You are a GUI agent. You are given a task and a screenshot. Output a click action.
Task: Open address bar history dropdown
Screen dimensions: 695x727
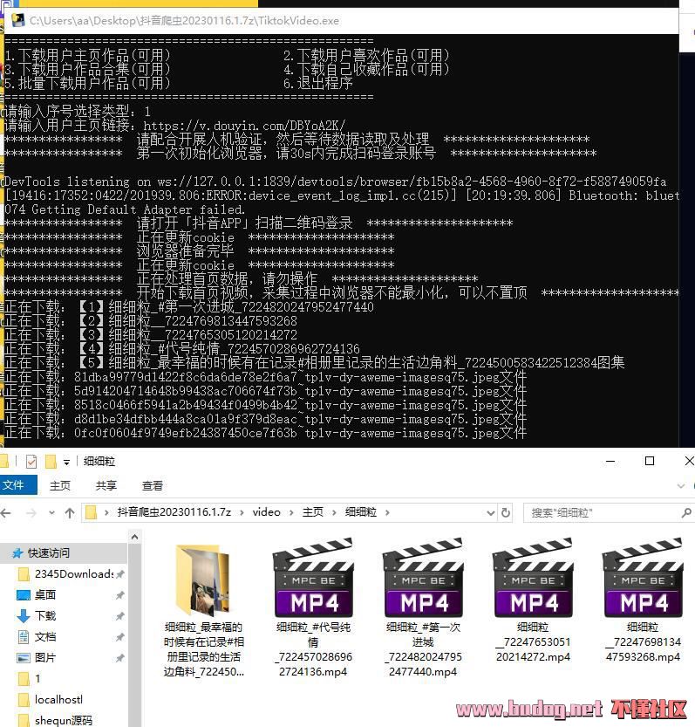[491, 513]
